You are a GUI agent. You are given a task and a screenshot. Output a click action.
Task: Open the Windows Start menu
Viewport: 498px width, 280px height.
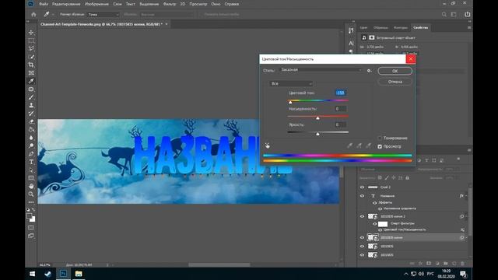tap(33, 274)
